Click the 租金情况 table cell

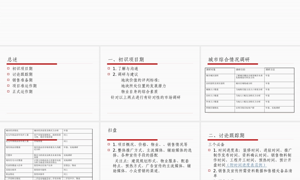[x=19, y=175]
